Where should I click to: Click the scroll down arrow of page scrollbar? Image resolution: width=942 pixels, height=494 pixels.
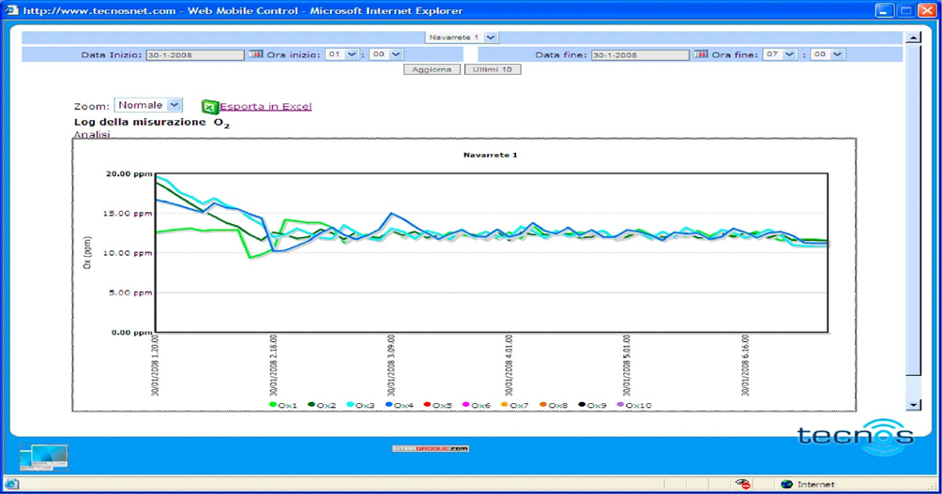click(x=913, y=405)
